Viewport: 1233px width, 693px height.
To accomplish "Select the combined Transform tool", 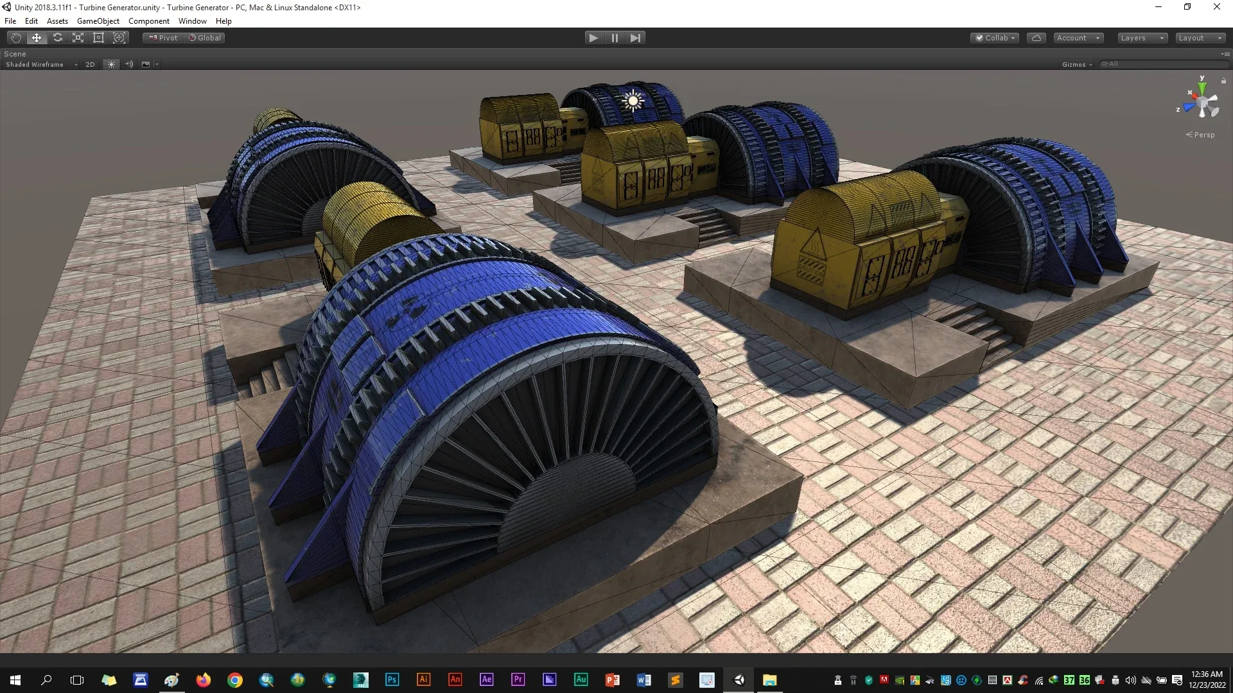I will (x=119, y=38).
